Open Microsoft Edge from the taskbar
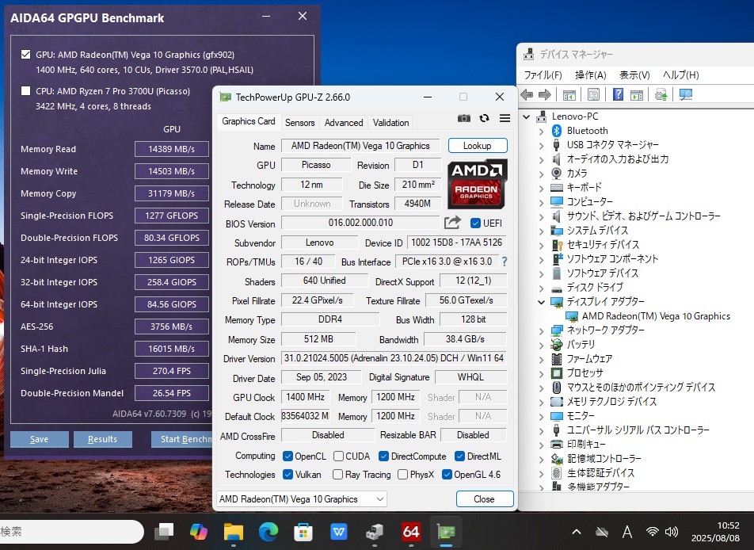The image size is (754, 550). tap(268, 532)
